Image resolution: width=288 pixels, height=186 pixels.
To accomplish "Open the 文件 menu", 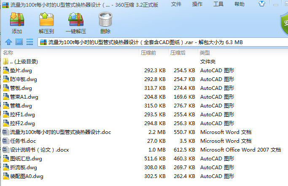I will [176, 4].
